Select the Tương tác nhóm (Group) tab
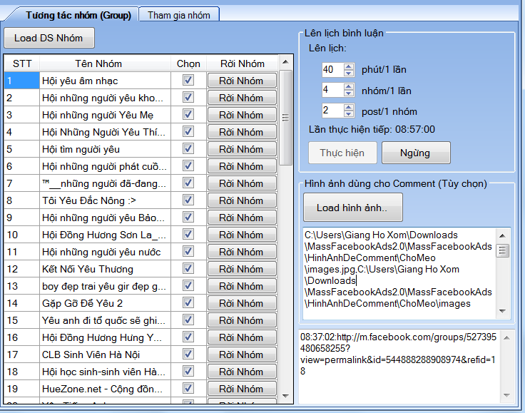 click(74, 15)
